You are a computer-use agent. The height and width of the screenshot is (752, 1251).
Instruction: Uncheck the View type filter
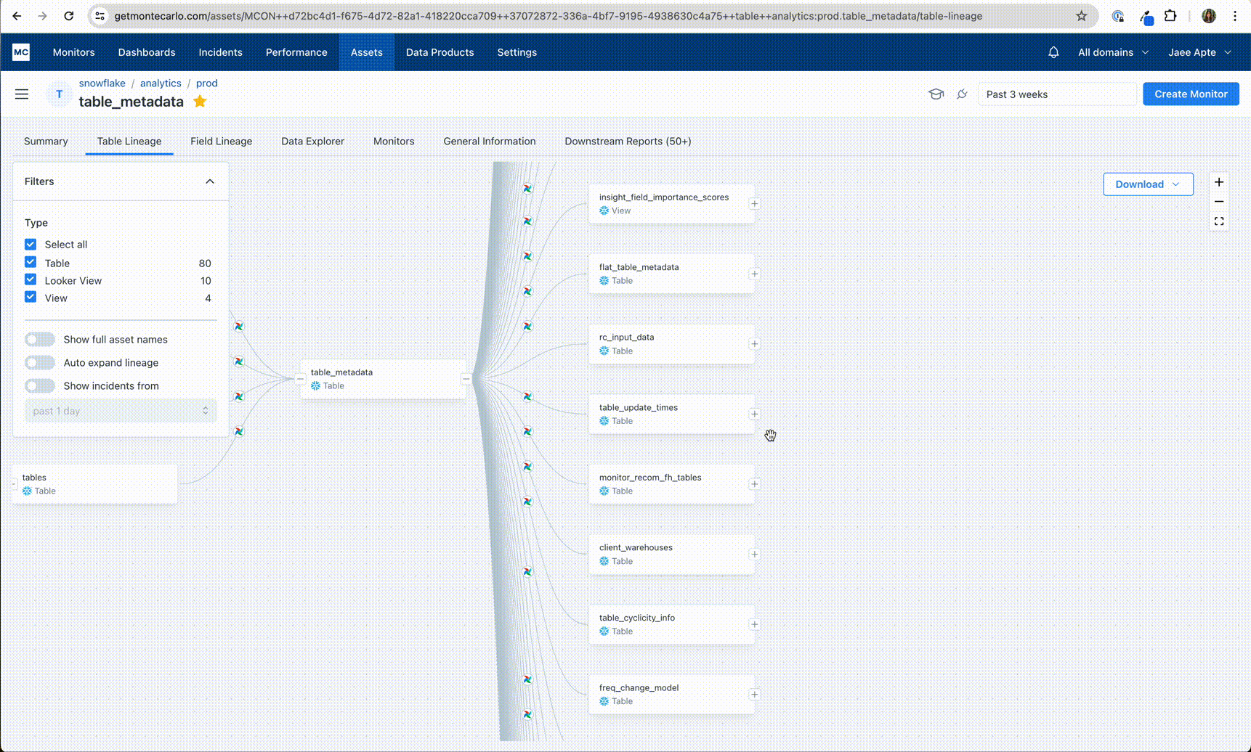[31, 298]
